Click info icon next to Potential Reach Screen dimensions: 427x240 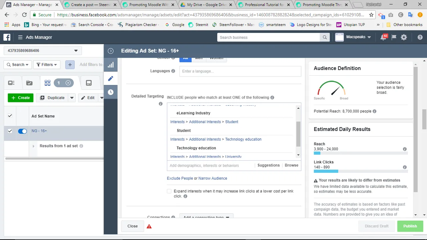[x=374, y=111]
